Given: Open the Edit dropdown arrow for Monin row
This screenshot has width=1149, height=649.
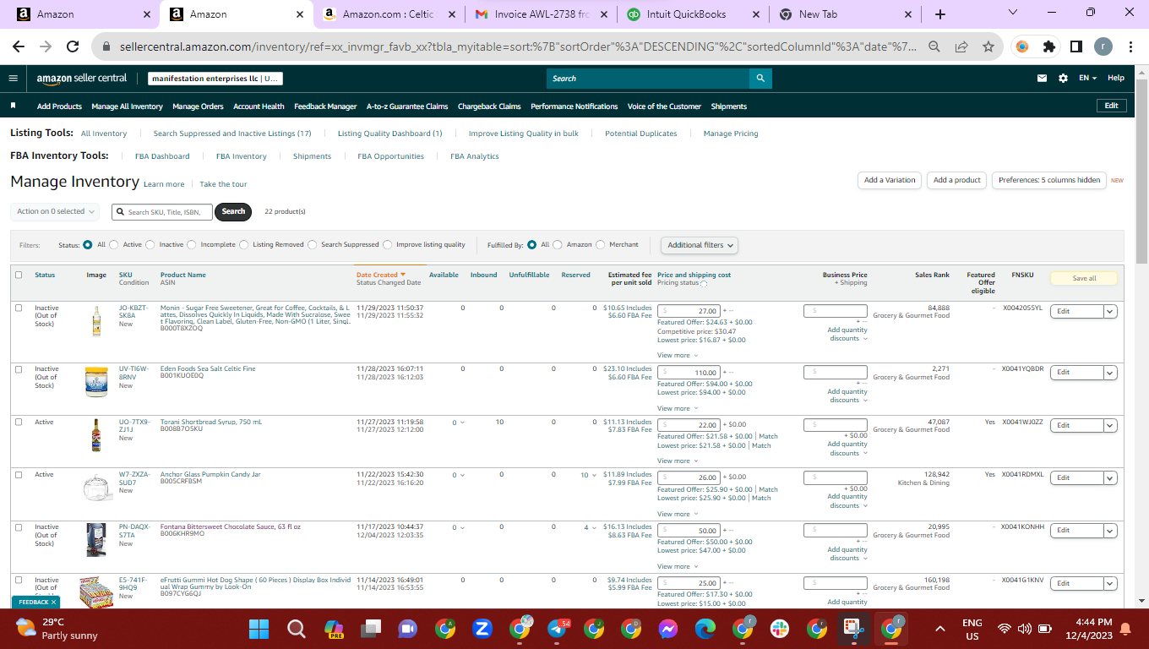Looking at the screenshot, I should pos(1110,311).
